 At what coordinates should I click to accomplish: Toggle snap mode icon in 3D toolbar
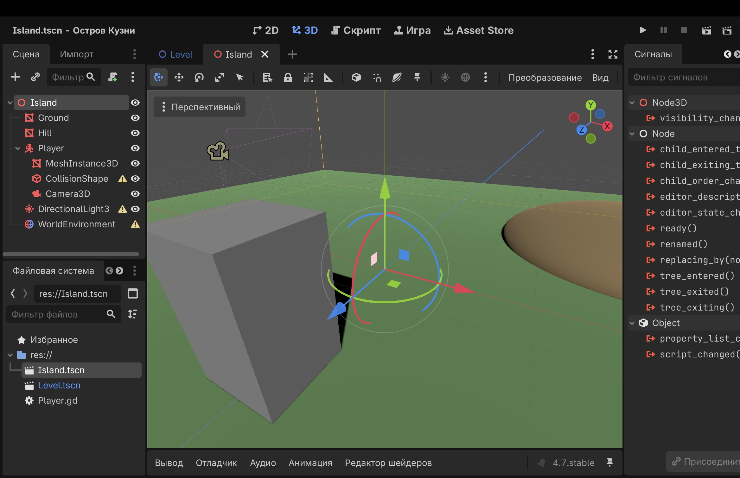click(377, 78)
